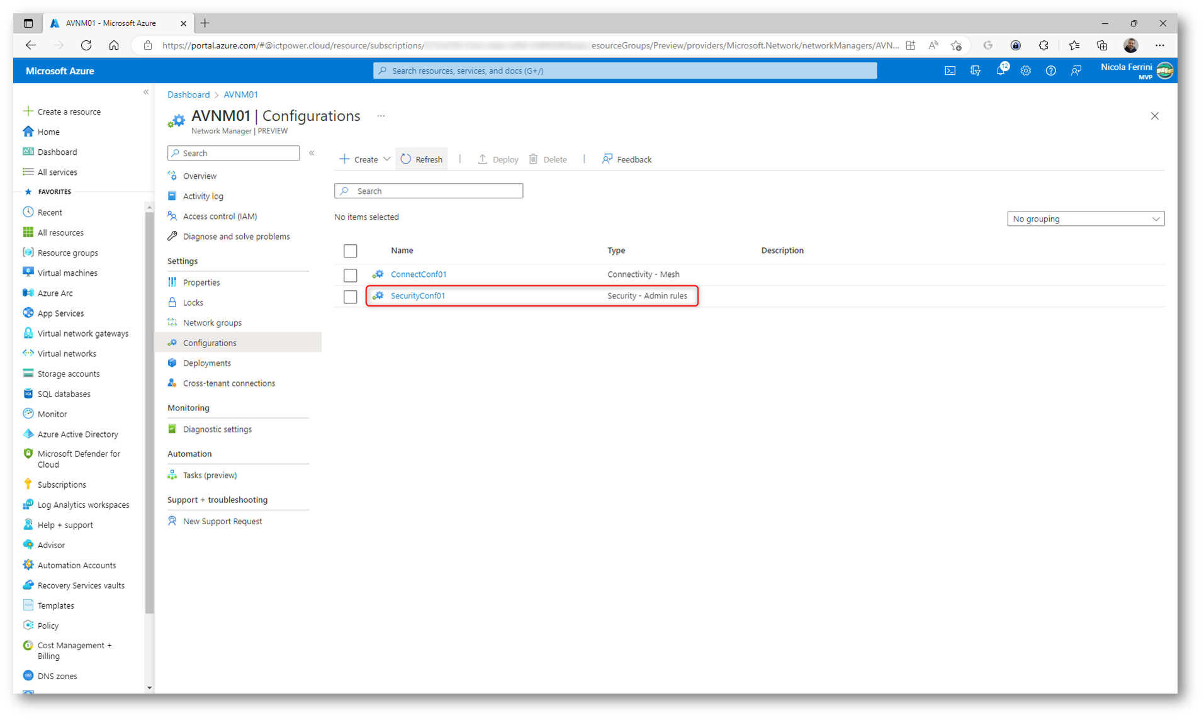Click the browser home icon

[114, 45]
